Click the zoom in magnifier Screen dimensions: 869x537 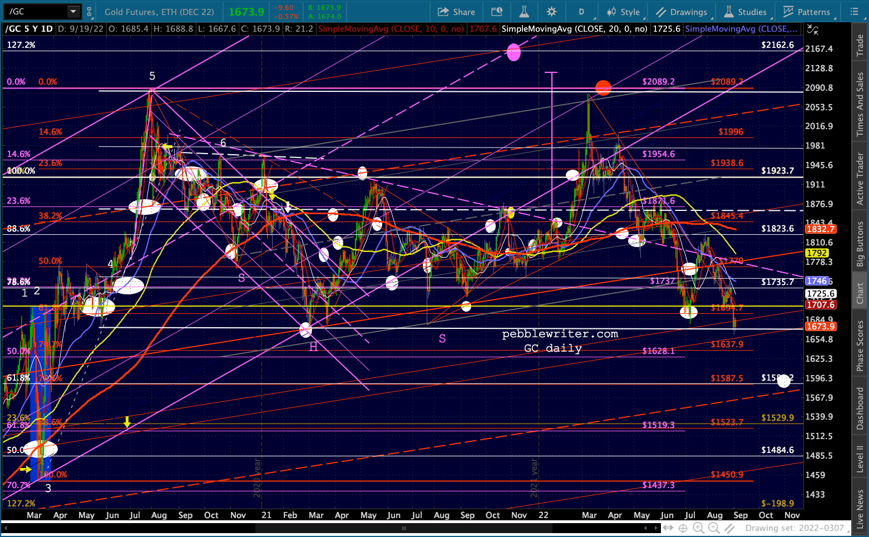click(699, 528)
